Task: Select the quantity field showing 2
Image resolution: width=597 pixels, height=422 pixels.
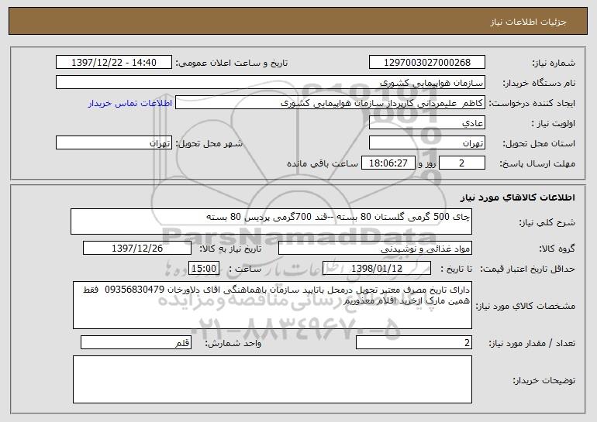Action: tap(414, 342)
